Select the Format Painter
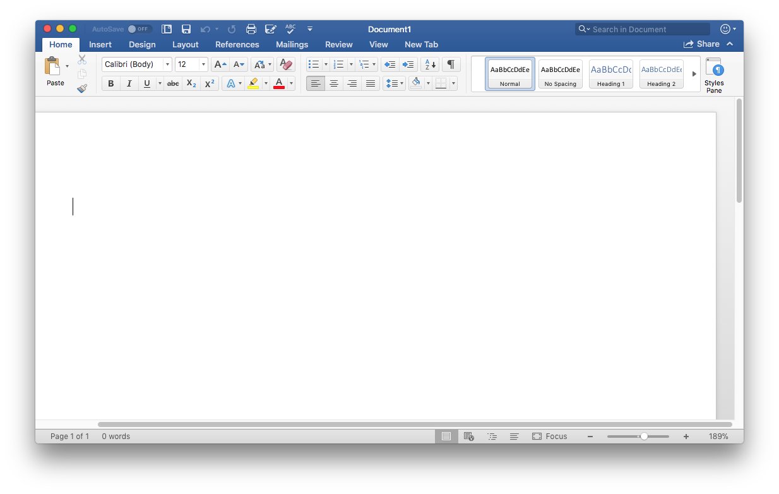The height and width of the screenshot is (494, 779). 82,88
